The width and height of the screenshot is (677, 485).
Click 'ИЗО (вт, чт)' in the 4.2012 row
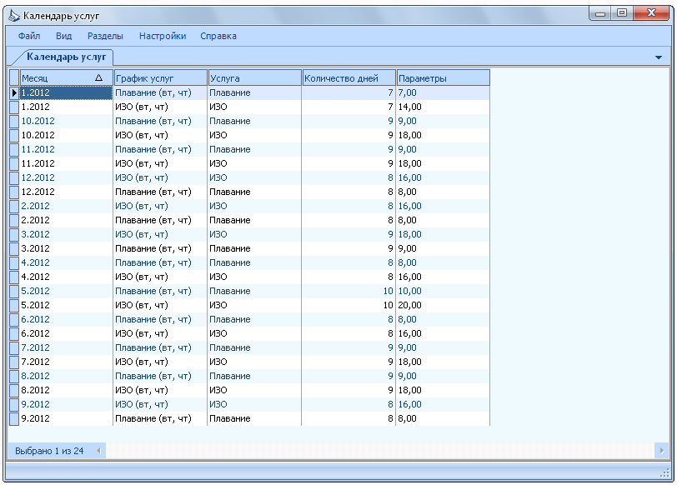[142, 277]
